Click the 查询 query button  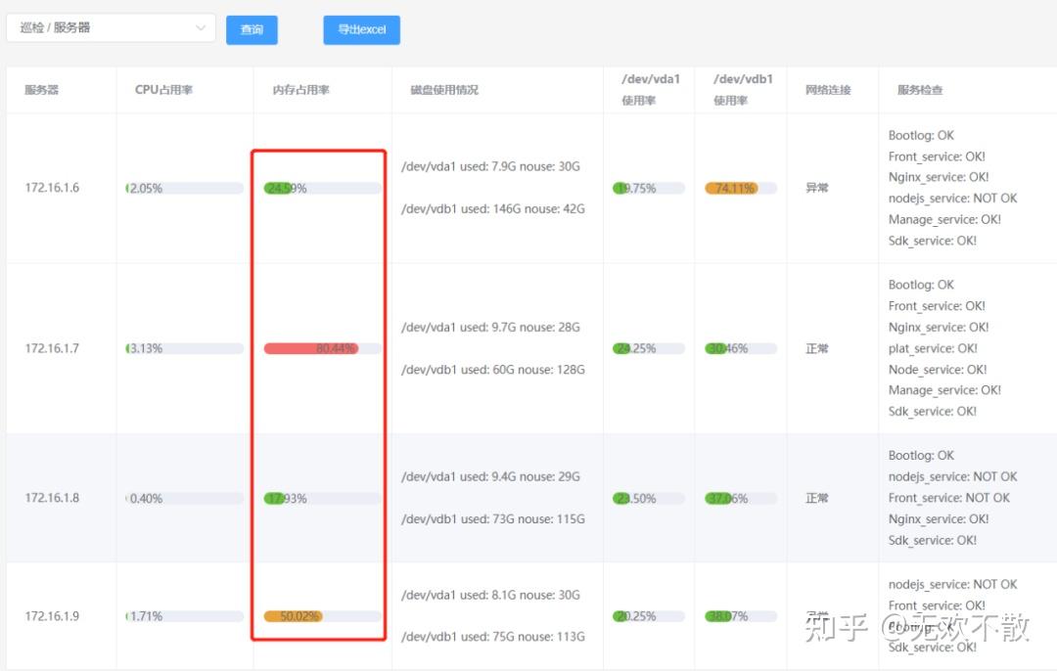tap(252, 30)
